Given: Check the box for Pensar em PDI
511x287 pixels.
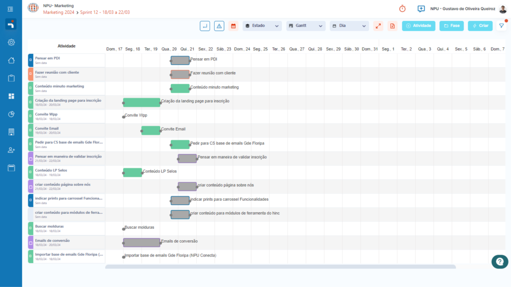Looking at the screenshot, I should coord(30,60).
